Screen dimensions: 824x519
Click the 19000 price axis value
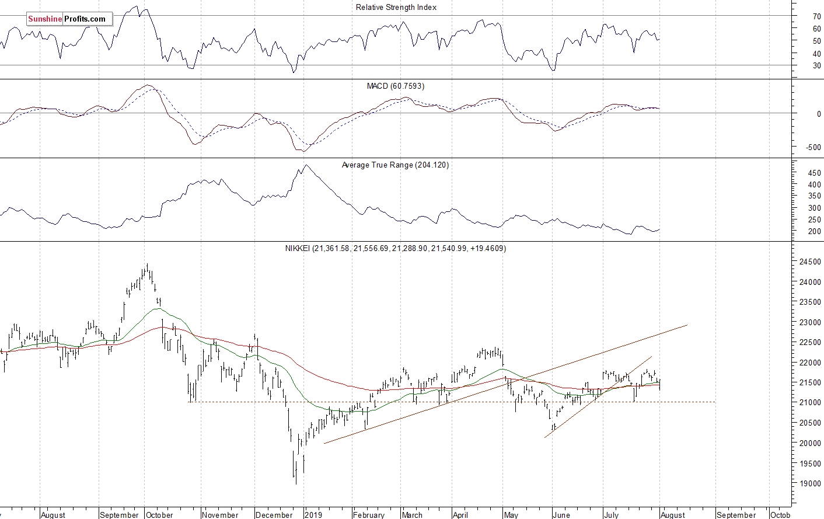click(x=810, y=483)
